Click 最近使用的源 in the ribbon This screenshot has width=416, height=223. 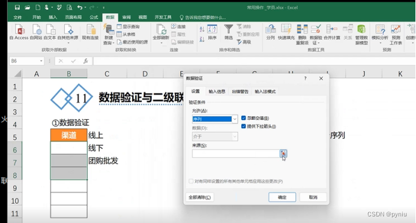click(133, 42)
